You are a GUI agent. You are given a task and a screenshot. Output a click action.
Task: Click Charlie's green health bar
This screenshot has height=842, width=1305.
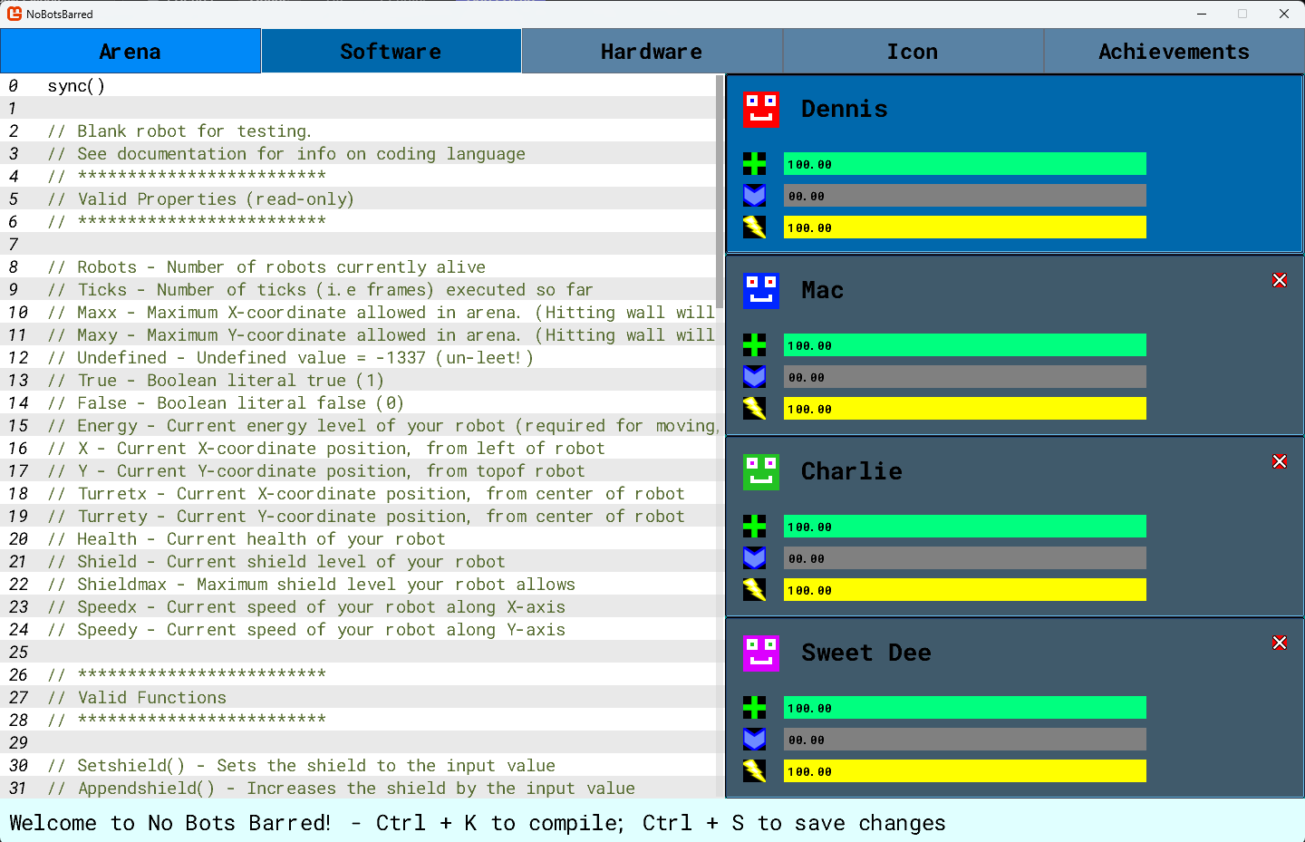tap(965, 527)
